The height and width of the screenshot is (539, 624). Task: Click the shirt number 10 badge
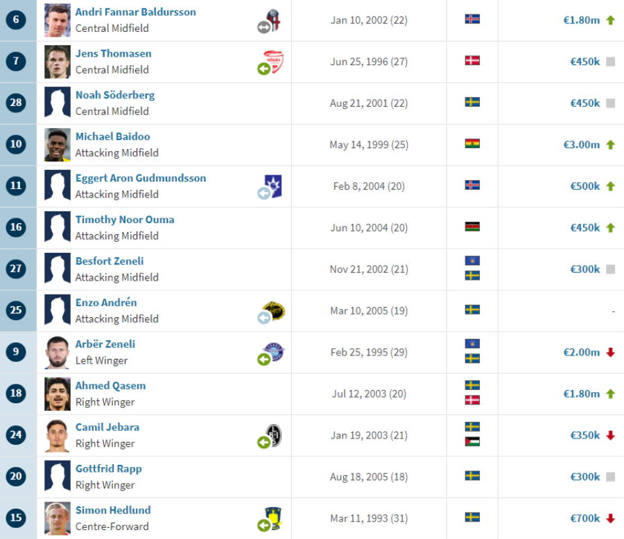16,144
